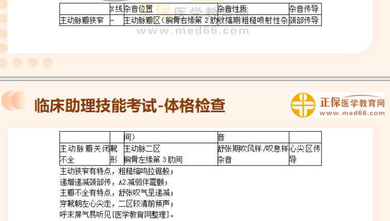The height and width of the screenshot is (221, 390).
Task: Click the 心尖区传导 cell
Action: click(304, 154)
